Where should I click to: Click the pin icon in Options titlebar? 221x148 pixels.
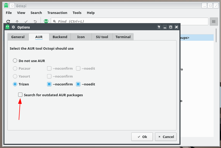[x=13, y=27]
